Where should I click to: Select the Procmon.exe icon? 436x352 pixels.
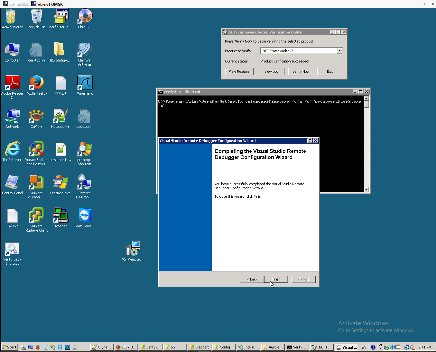pos(60,185)
